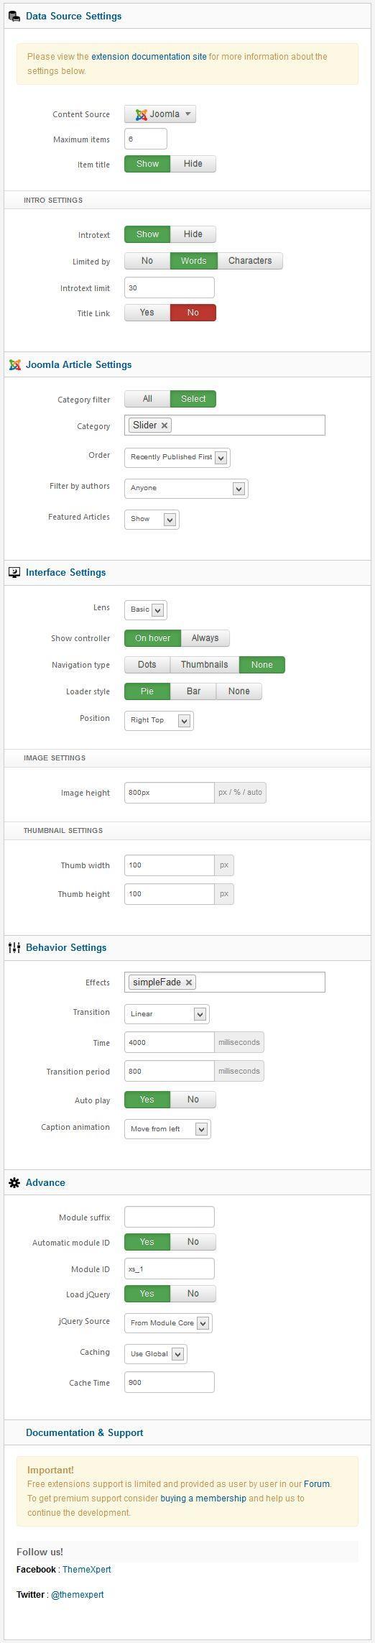Open the Filter by authors dropdown
This screenshot has height=1643, width=375.
click(x=186, y=488)
